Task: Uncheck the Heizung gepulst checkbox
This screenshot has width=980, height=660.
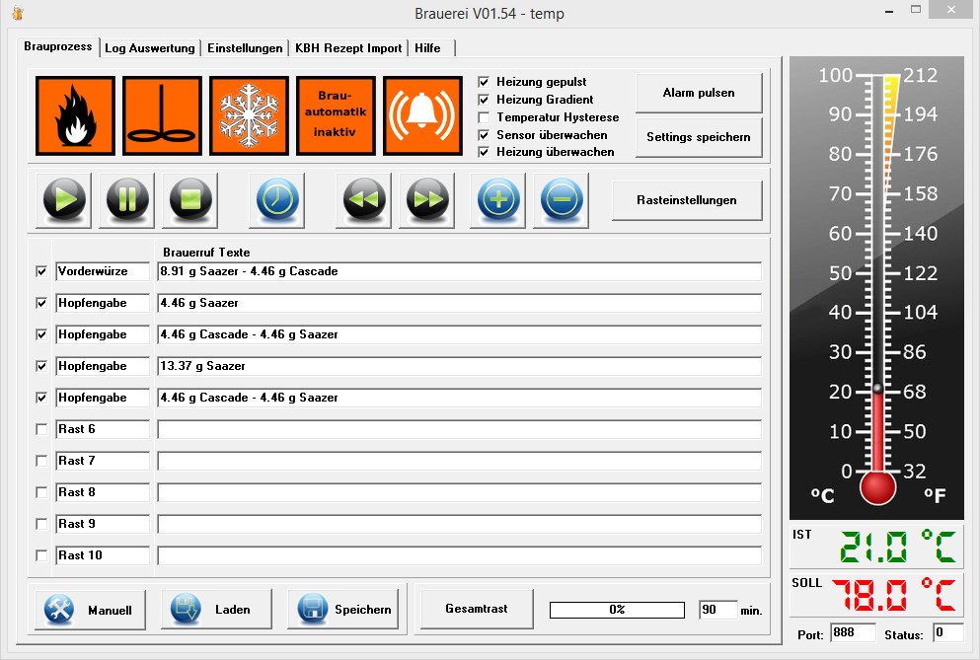Action: coord(484,82)
